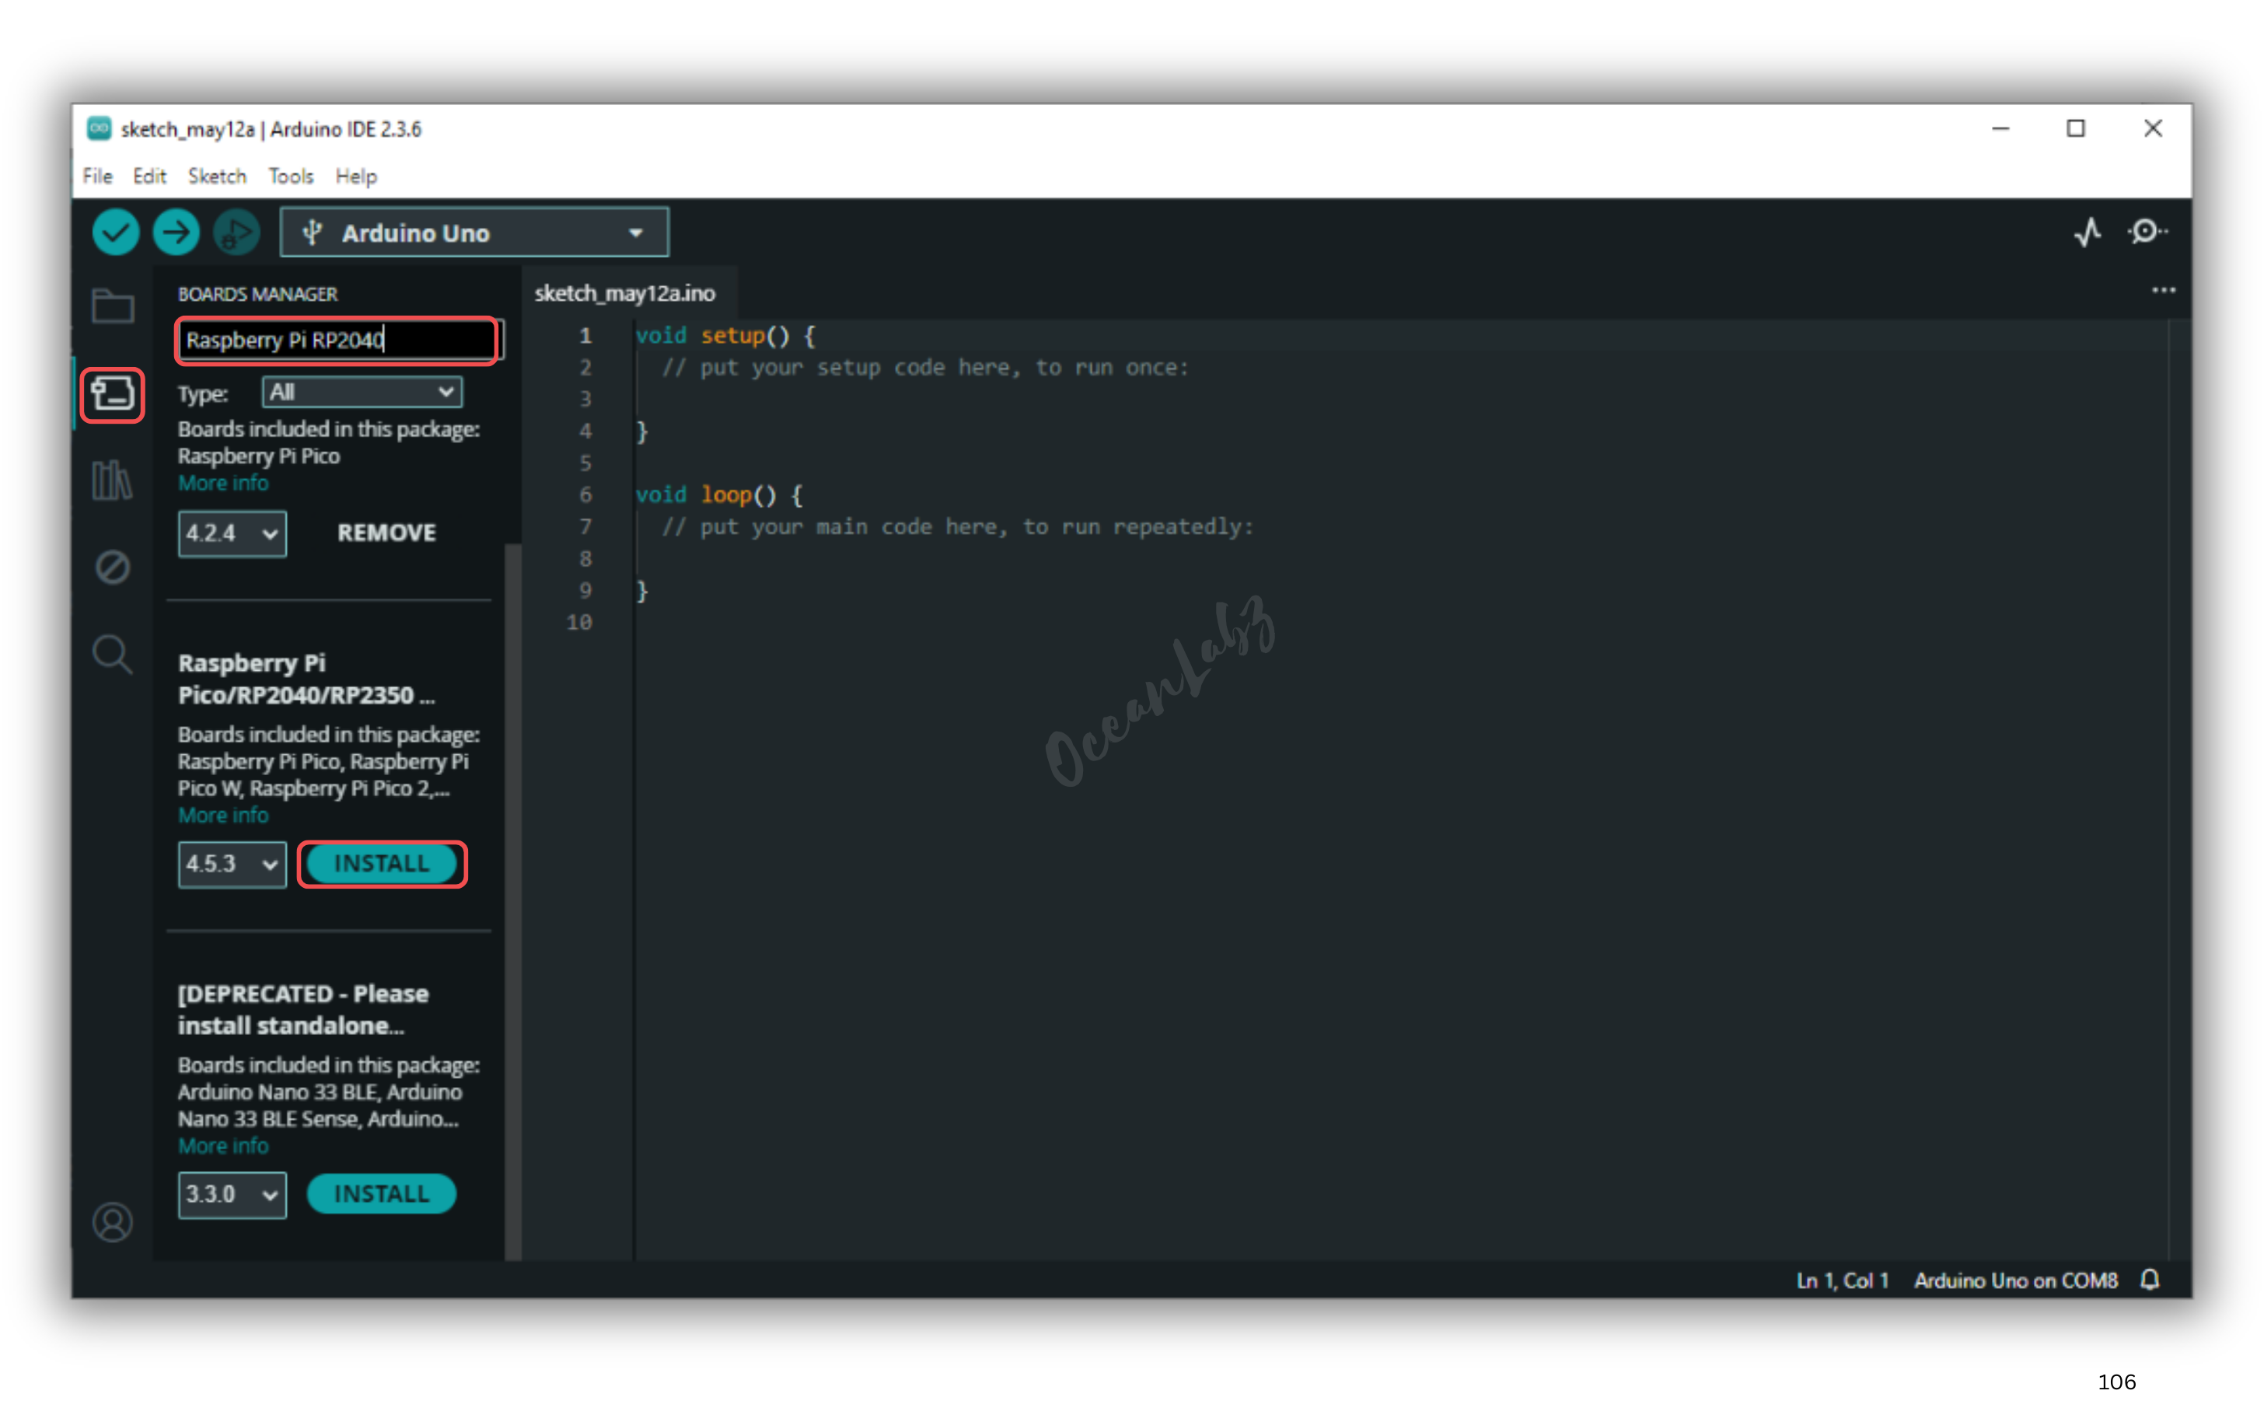This screenshot has height=1415, width=2264.
Task: Click the void setup() code line
Action: coord(725,335)
